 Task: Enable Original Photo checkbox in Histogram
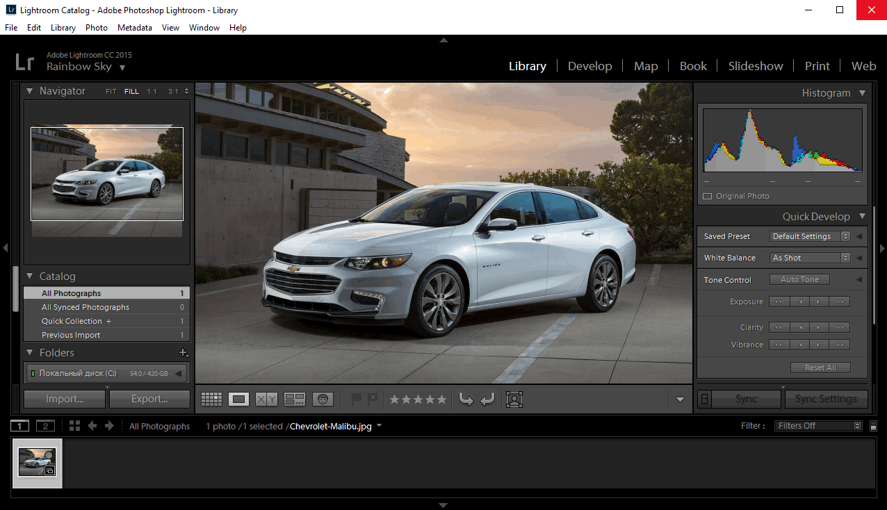[708, 197]
